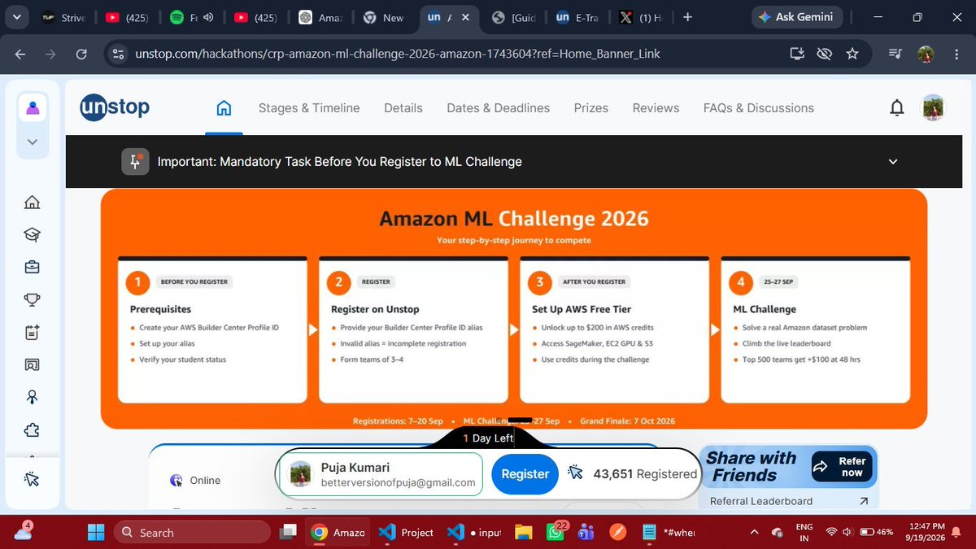
Task: Click the install app icon in address bar
Action: click(797, 54)
